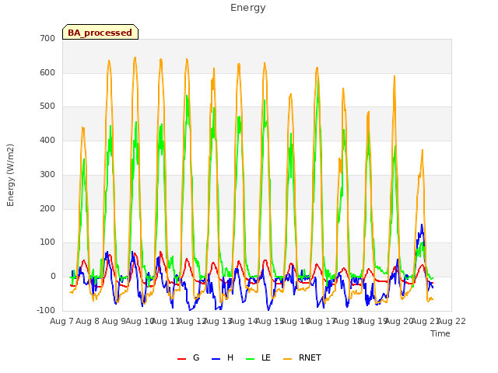Click the -100 y-axis tick label
498x373 pixels.
pyautogui.click(x=46, y=310)
